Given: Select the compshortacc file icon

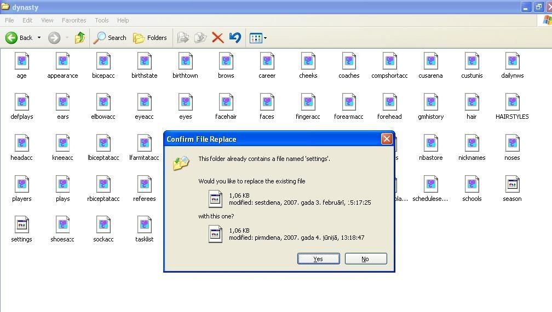Looking at the screenshot, I should coord(390,61).
